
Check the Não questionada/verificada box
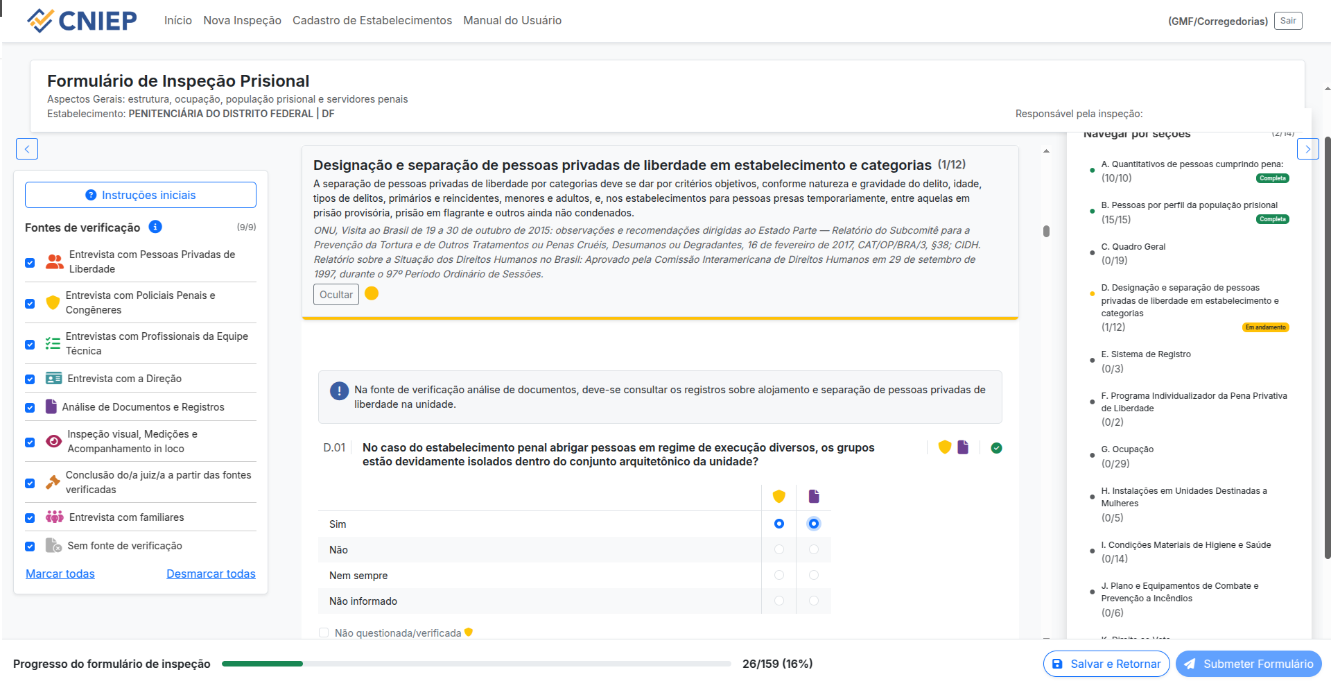point(323,633)
